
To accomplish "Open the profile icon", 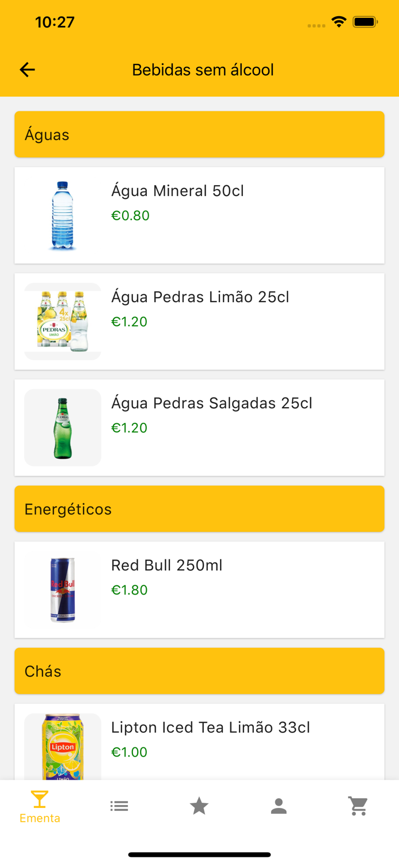I will point(279,805).
